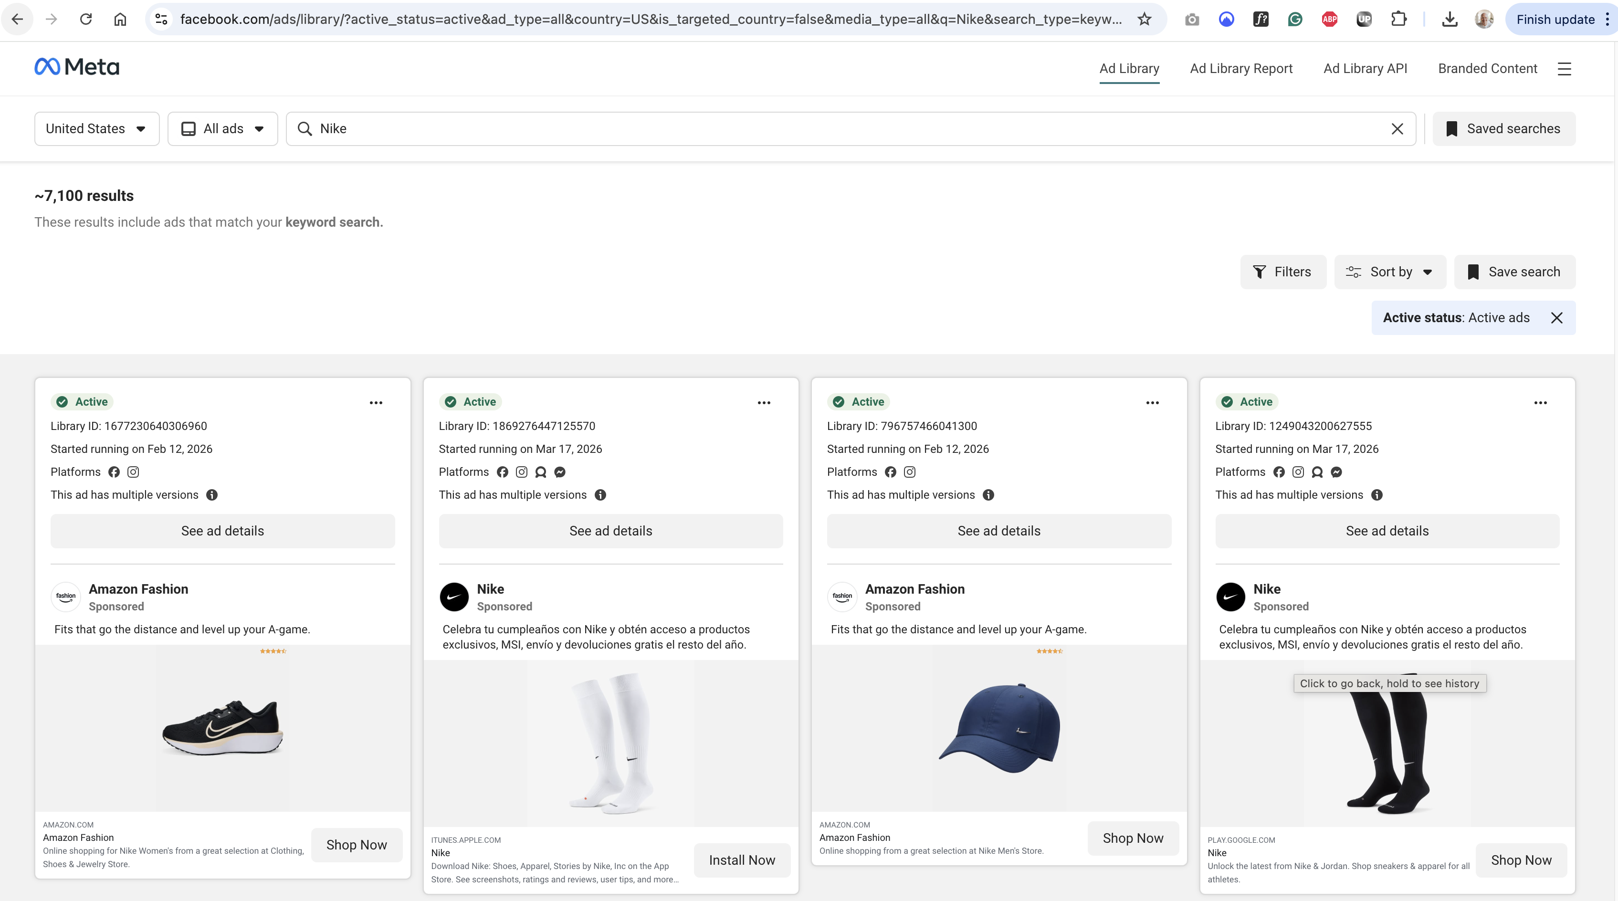Open the Ad Library Report tab
Viewport: 1618px width, 901px height.
(1241, 68)
